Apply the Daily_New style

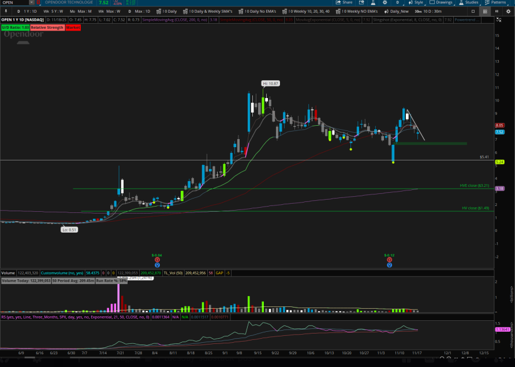click(x=397, y=11)
